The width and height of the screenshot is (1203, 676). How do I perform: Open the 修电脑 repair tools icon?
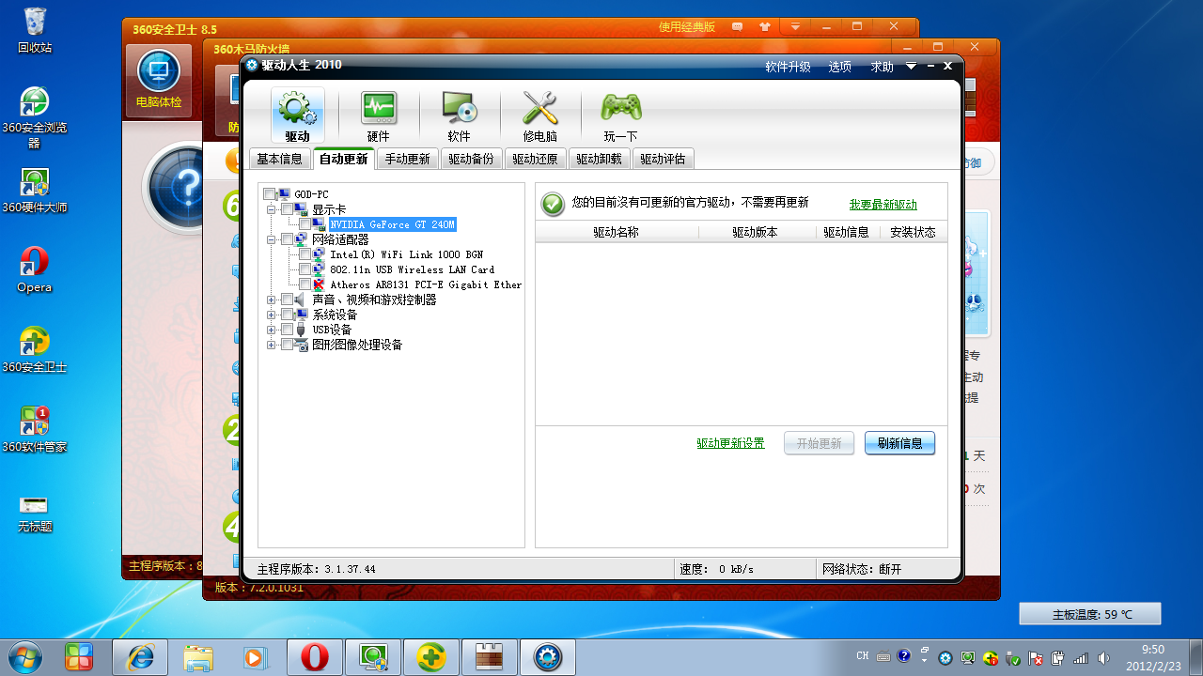pos(539,115)
